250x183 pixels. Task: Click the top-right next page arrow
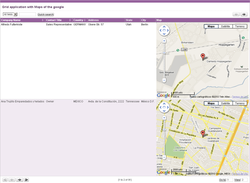click(244, 14)
